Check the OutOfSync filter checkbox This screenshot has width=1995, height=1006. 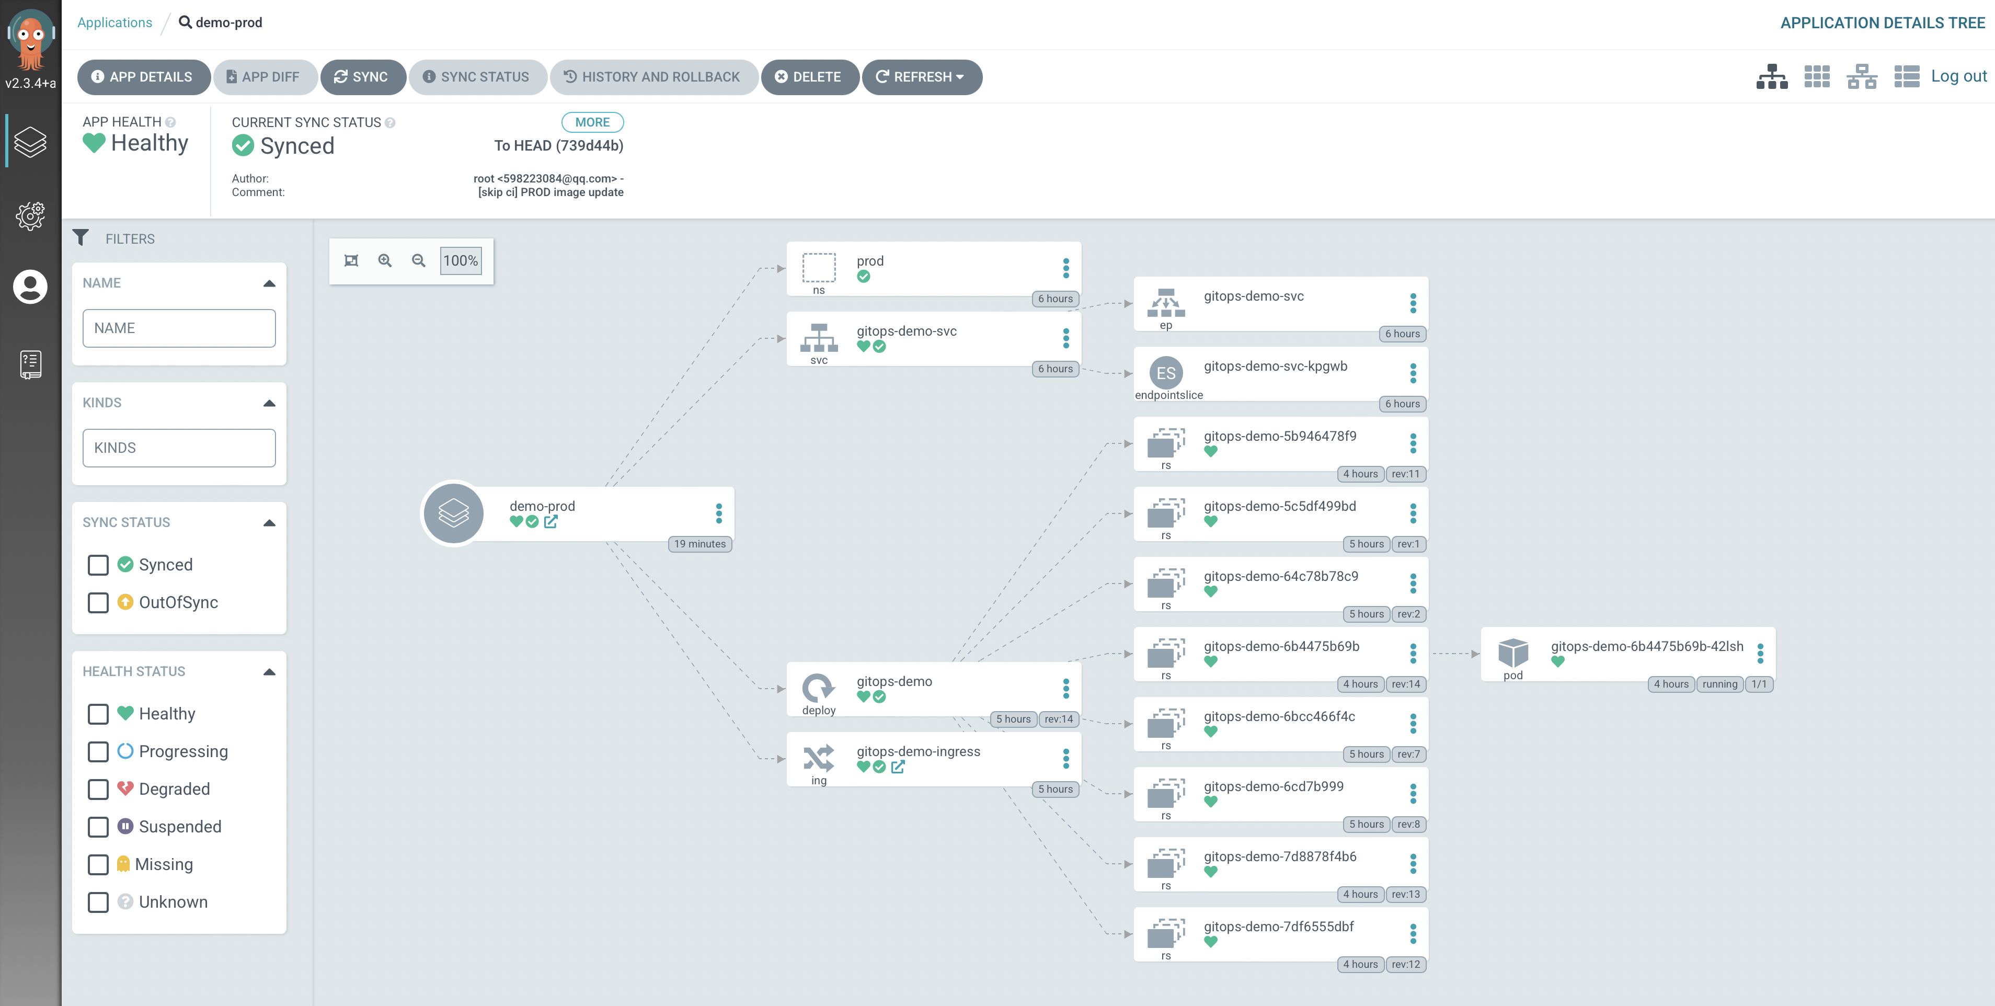(x=98, y=602)
